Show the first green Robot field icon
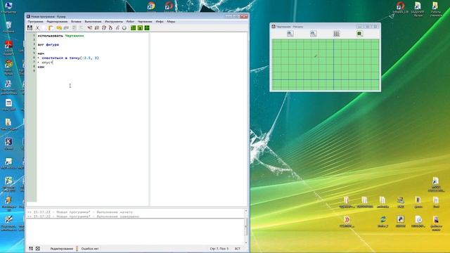Screen dimensions: 450x253 tap(133, 28)
